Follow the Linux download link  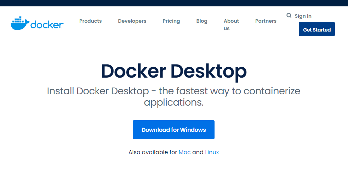(x=212, y=152)
